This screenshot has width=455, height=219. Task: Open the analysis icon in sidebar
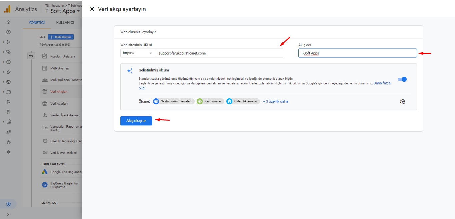(x=9, y=122)
